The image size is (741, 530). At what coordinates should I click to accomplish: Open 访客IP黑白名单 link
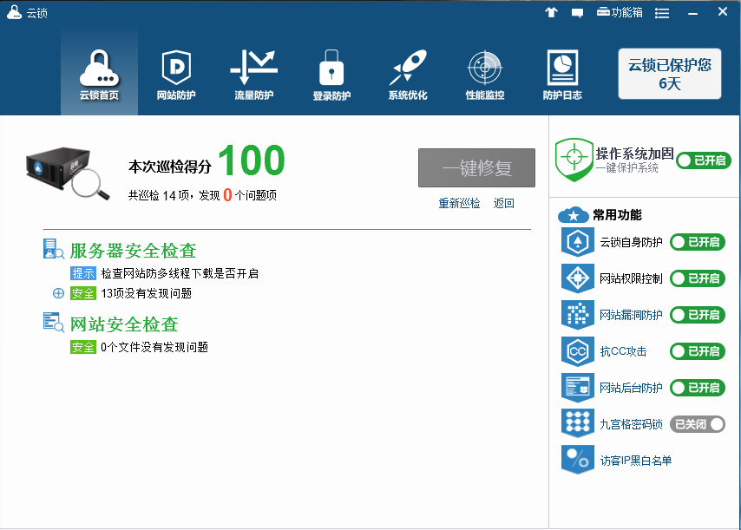(x=636, y=461)
